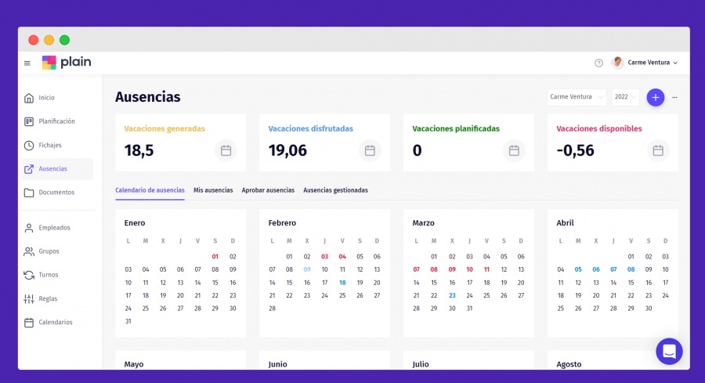Select light-blue day 09 in Febrero

(x=307, y=269)
